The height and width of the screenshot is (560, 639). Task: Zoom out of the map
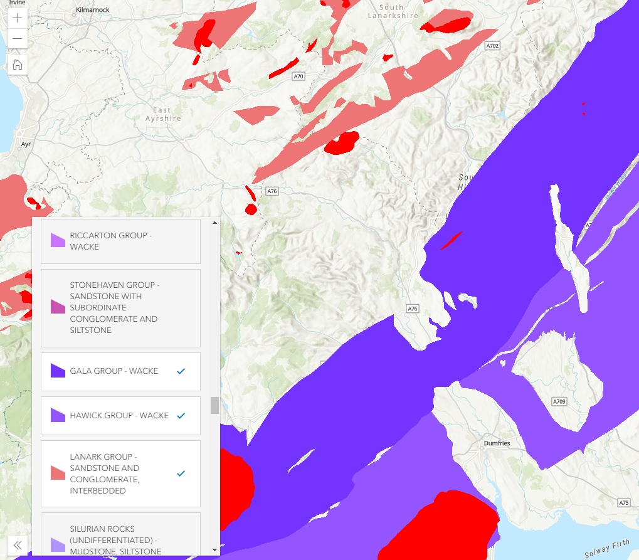[17, 39]
